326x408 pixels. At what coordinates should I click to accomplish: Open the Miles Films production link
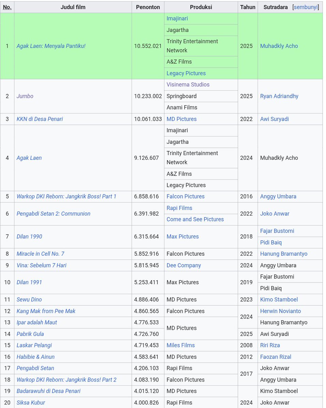(x=181, y=345)
